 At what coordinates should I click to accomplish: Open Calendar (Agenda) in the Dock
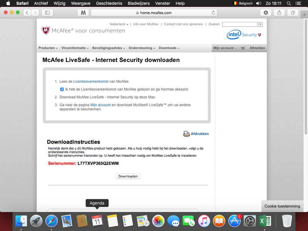97,221
